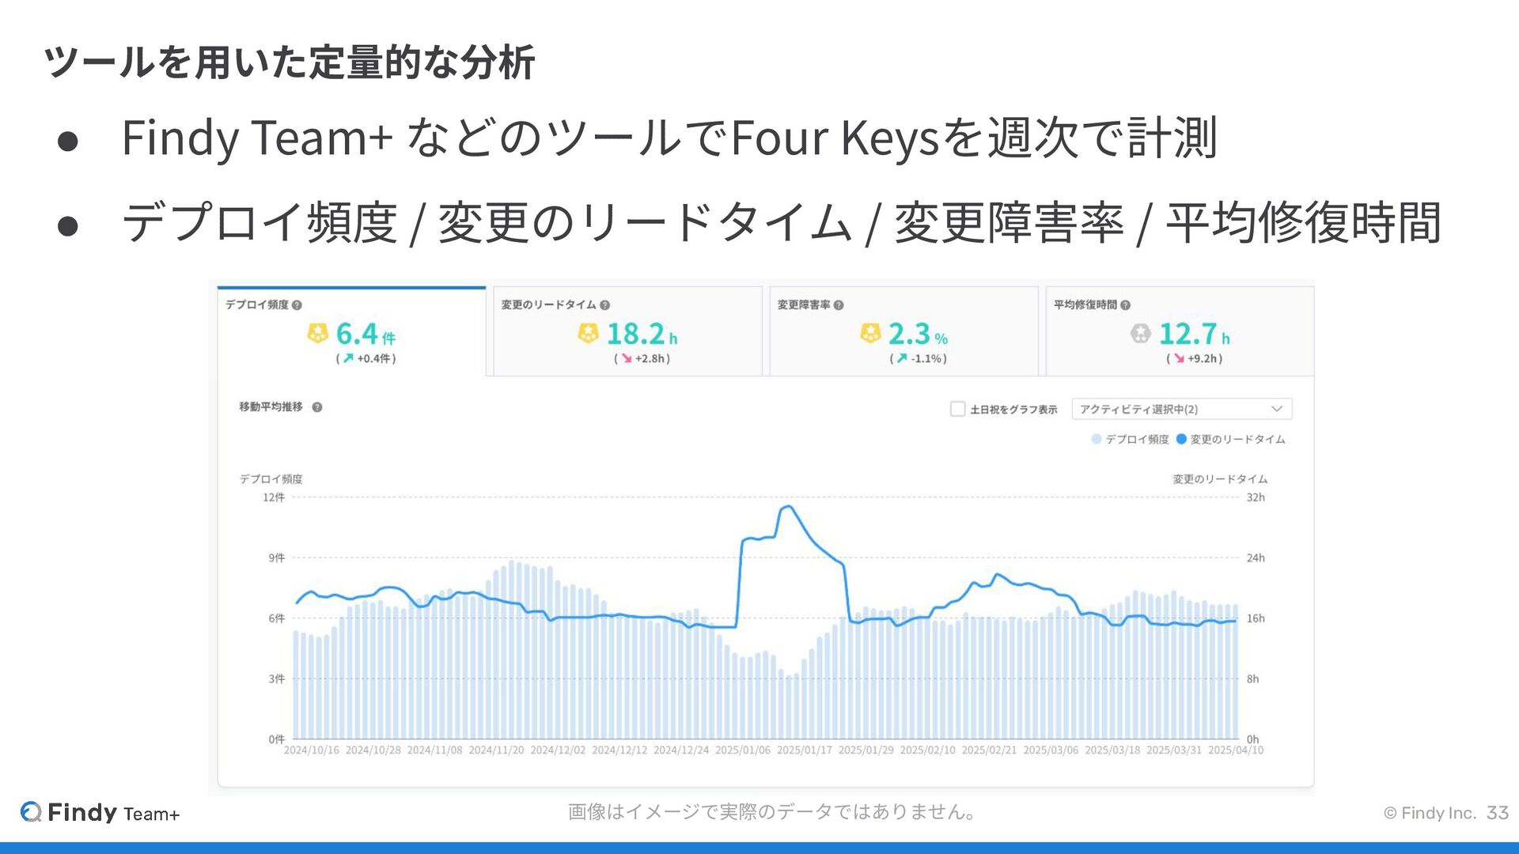Screen dimensions: 1519x854
Task: Click help icon next to 移動平均推移
Action: pyautogui.click(x=316, y=407)
